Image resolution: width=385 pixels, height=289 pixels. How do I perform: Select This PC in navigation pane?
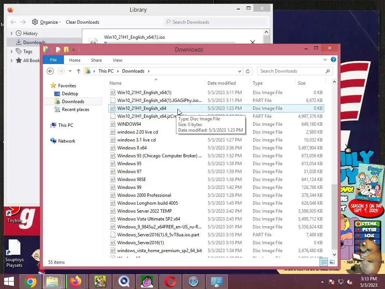click(65, 125)
